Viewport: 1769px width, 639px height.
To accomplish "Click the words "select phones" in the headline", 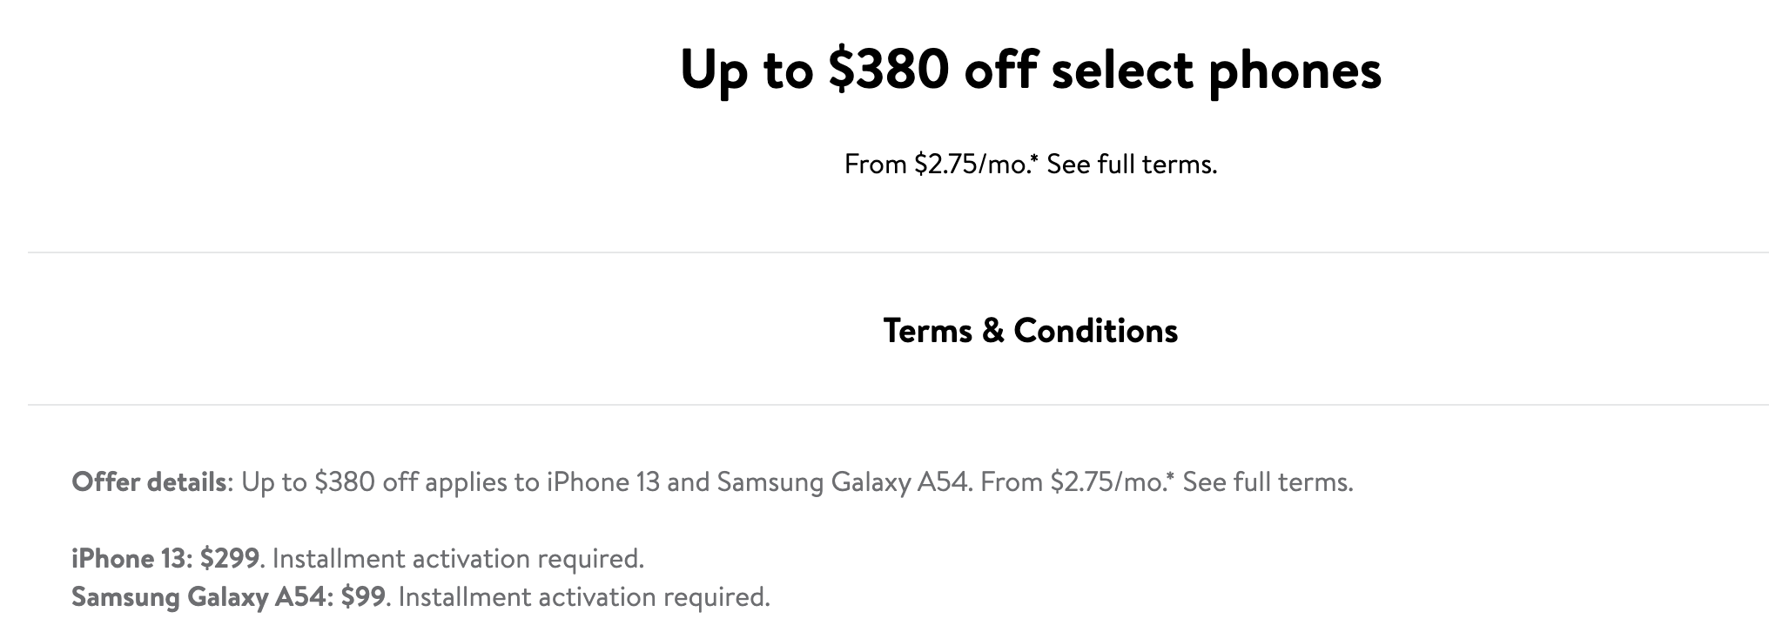I will [1216, 71].
